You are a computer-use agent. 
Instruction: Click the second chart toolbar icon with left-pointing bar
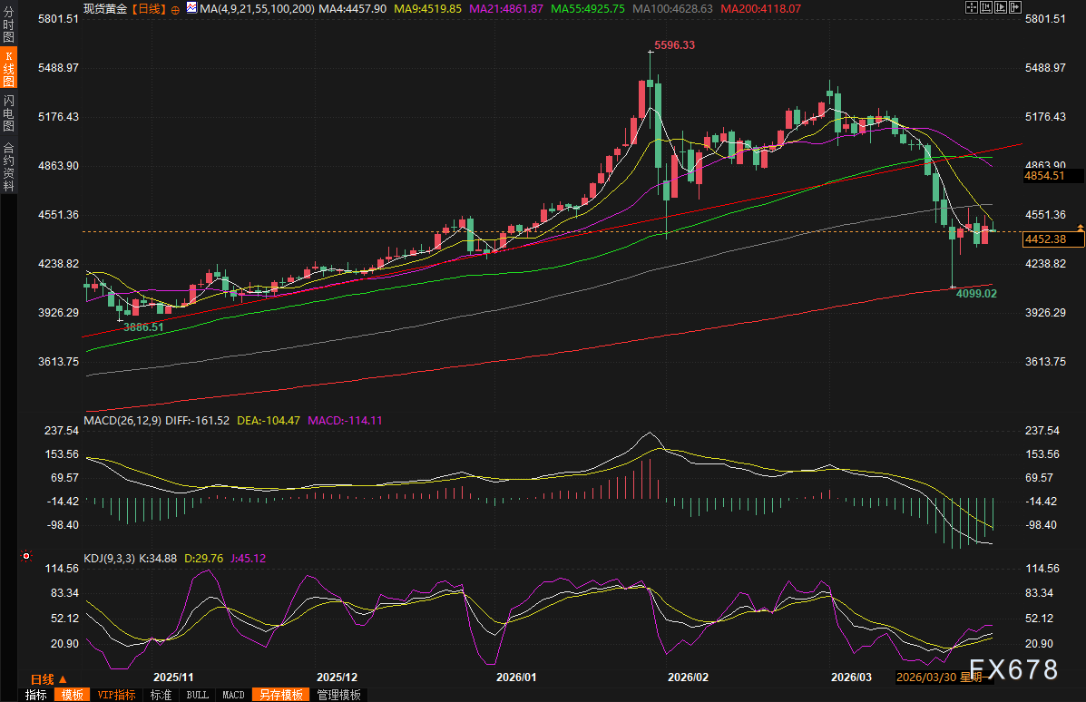(986, 7)
